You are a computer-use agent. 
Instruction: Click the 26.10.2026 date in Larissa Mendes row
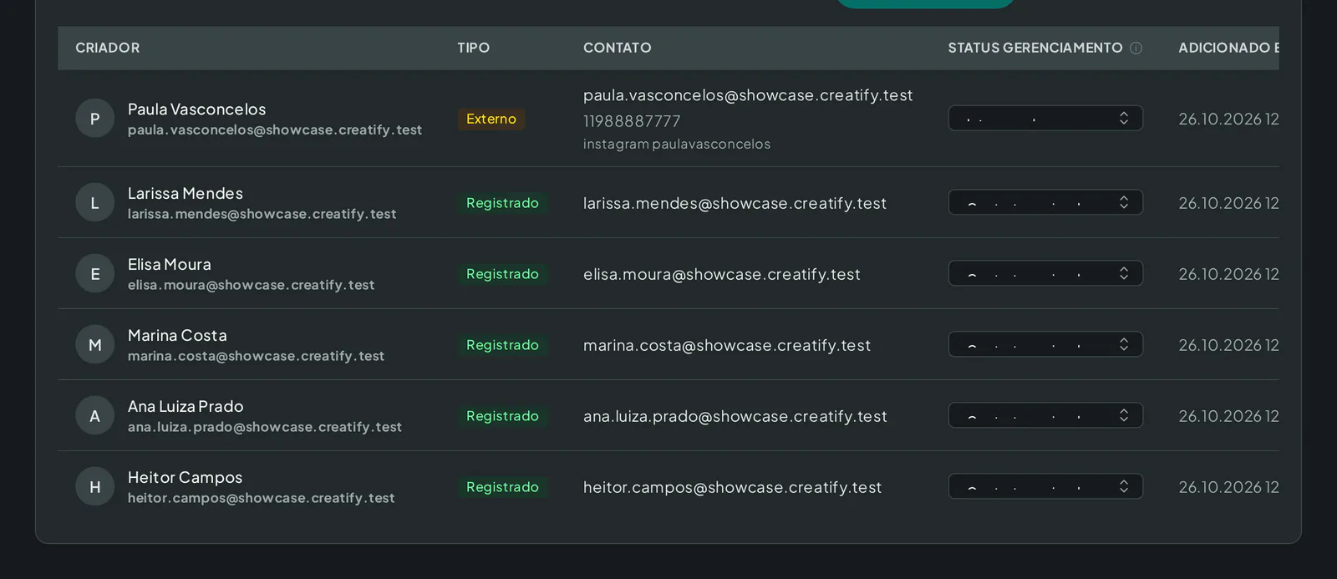pyautogui.click(x=1228, y=203)
